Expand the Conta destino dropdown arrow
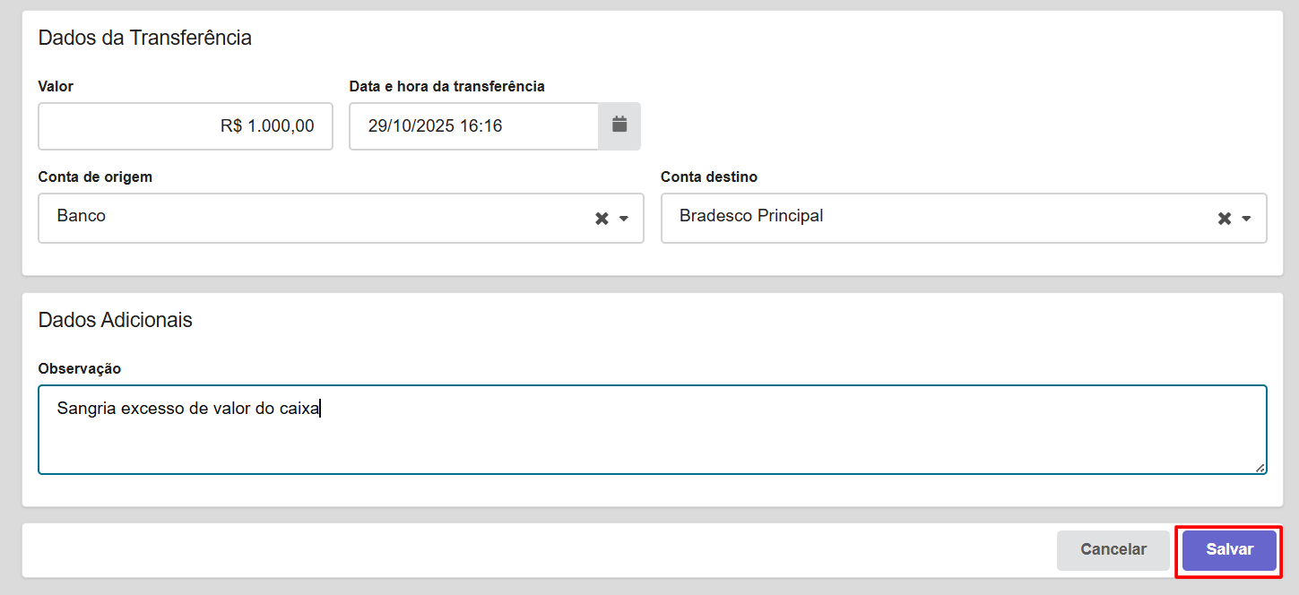This screenshot has width=1299, height=595. [1246, 219]
